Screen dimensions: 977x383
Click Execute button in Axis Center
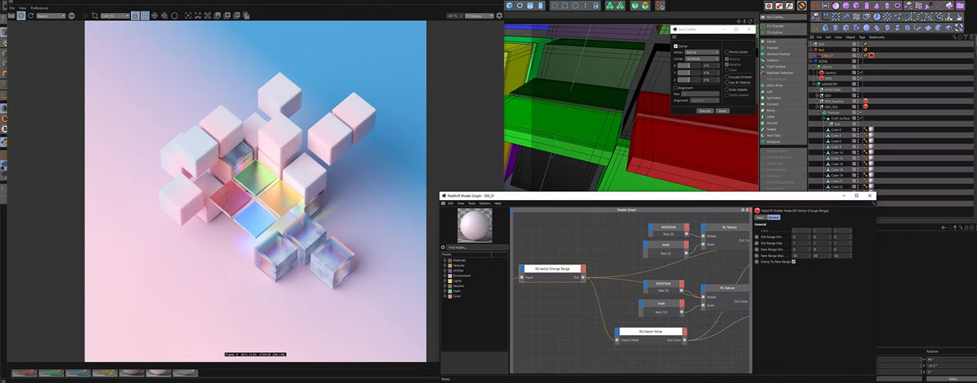tap(705, 111)
